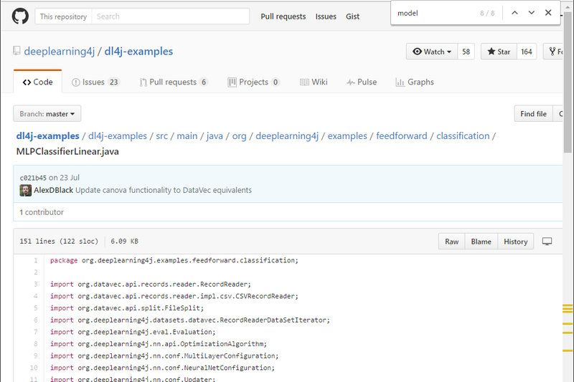Open the main breadcrumb folder
Screen dimensions: 574x382
click(187, 136)
